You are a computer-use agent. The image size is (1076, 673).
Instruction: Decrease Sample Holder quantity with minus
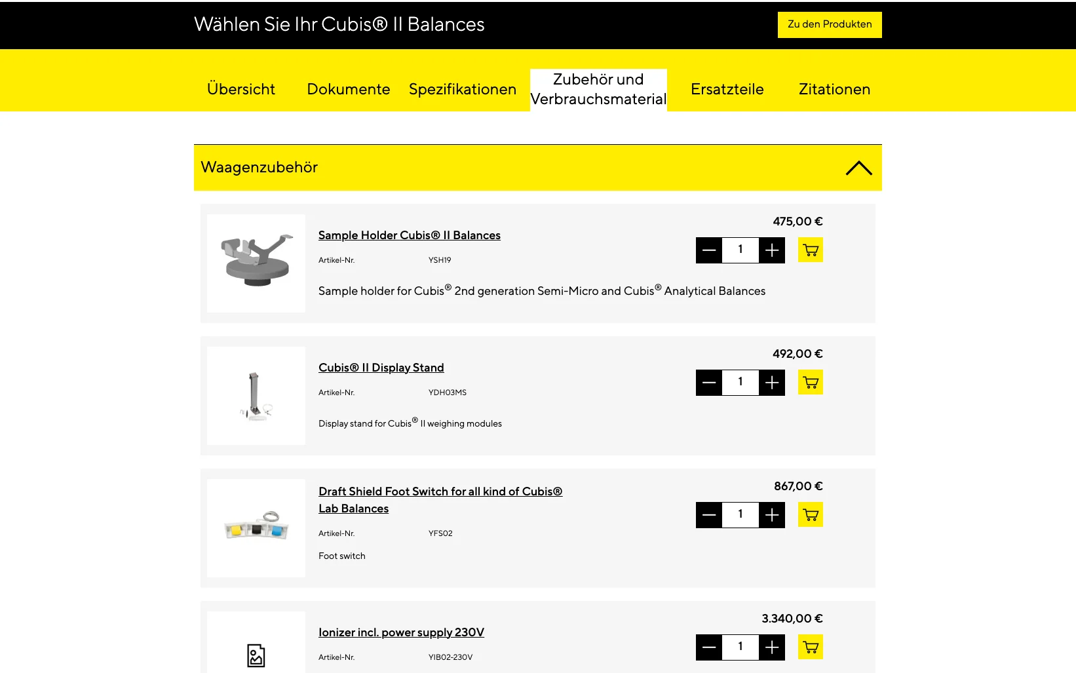(x=709, y=250)
